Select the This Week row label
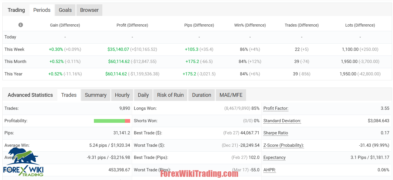393x180 pixels. click(x=14, y=49)
